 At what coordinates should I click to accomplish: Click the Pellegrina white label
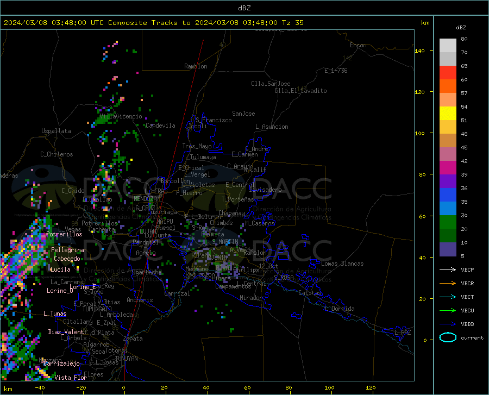(67, 250)
